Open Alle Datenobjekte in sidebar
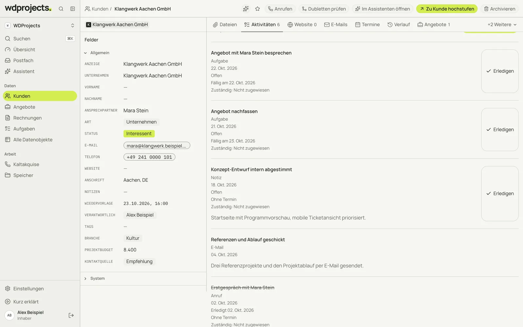The width and height of the screenshot is (523, 327). (40, 140)
